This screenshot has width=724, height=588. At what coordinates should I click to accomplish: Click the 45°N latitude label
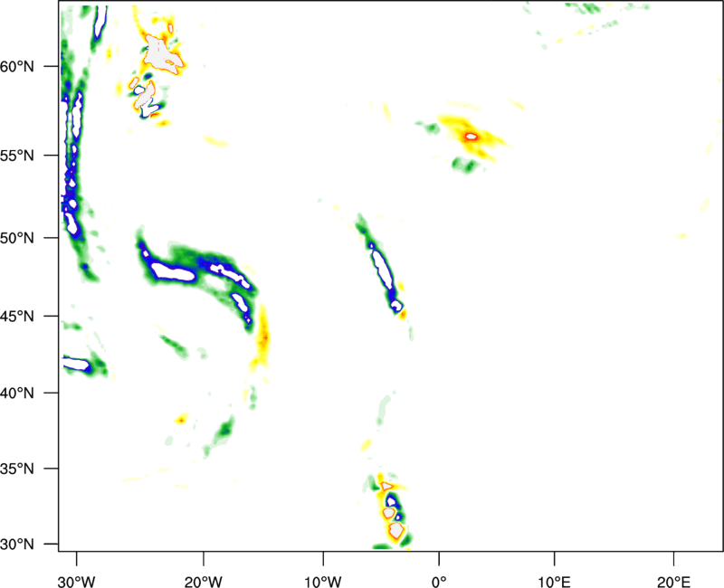click(x=17, y=317)
